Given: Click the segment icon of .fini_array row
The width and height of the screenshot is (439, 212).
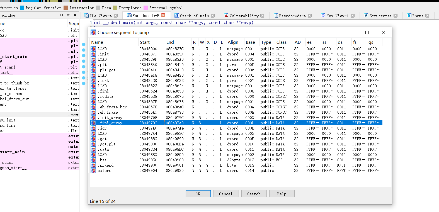Looking at the screenshot, I should 93,123.
